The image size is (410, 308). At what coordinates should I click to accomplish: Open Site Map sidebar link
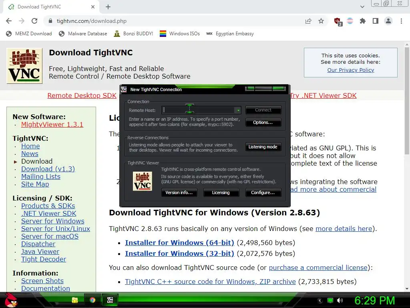click(35, 184)
